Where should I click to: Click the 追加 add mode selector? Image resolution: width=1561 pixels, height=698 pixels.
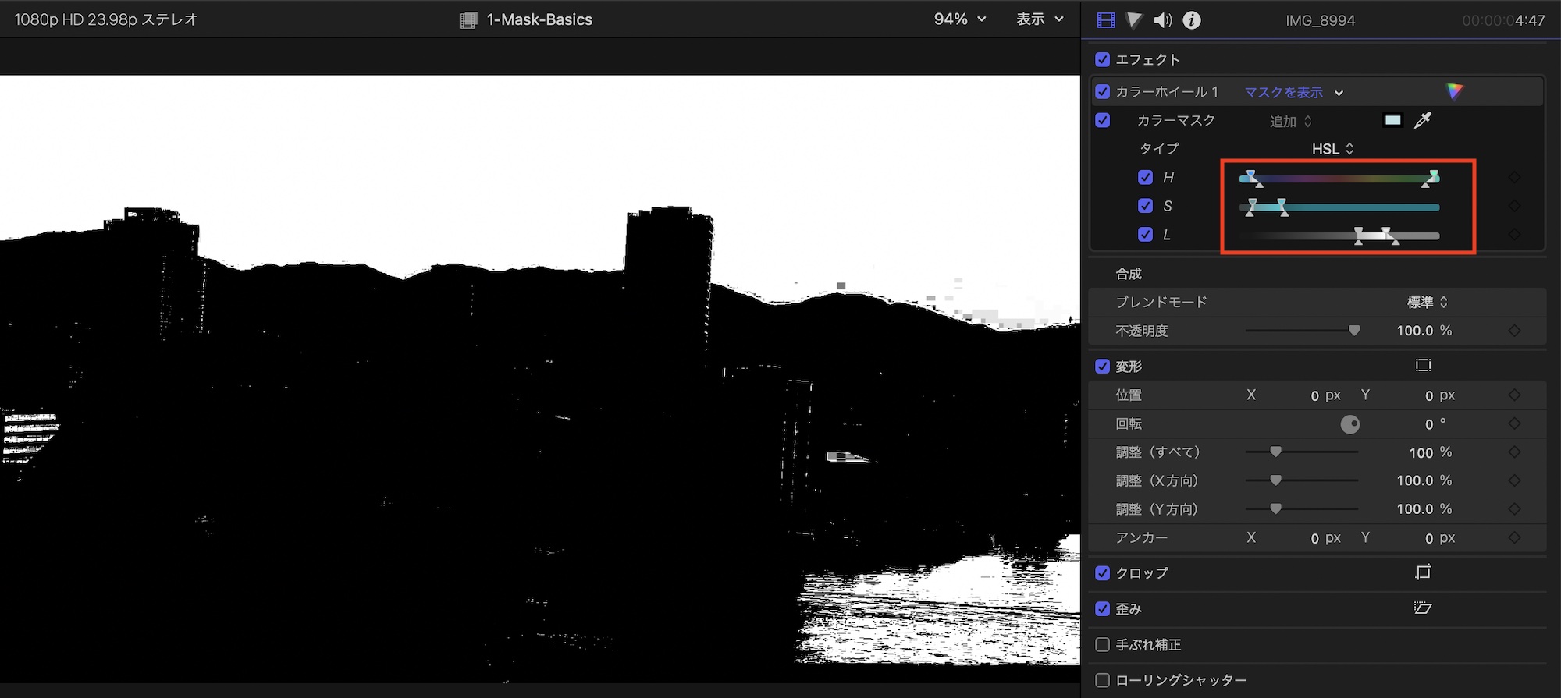(1291, 122)
